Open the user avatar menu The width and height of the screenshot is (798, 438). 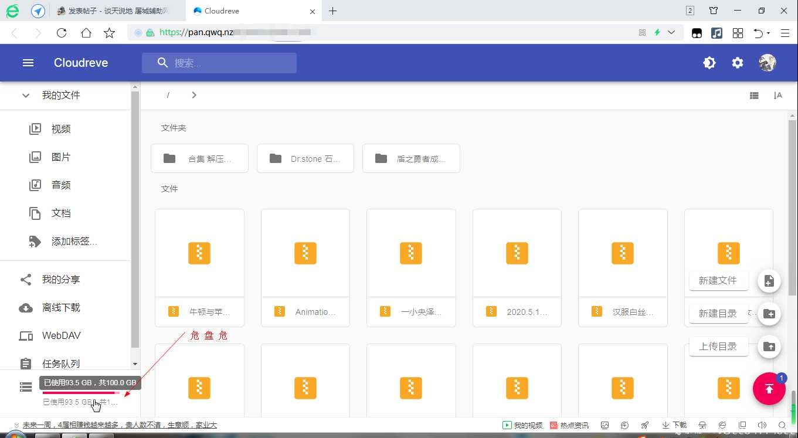click(x=768, y=63)
